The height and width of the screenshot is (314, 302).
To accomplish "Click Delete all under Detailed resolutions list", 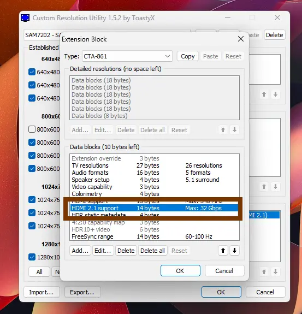I will click(x=152, y=130).
